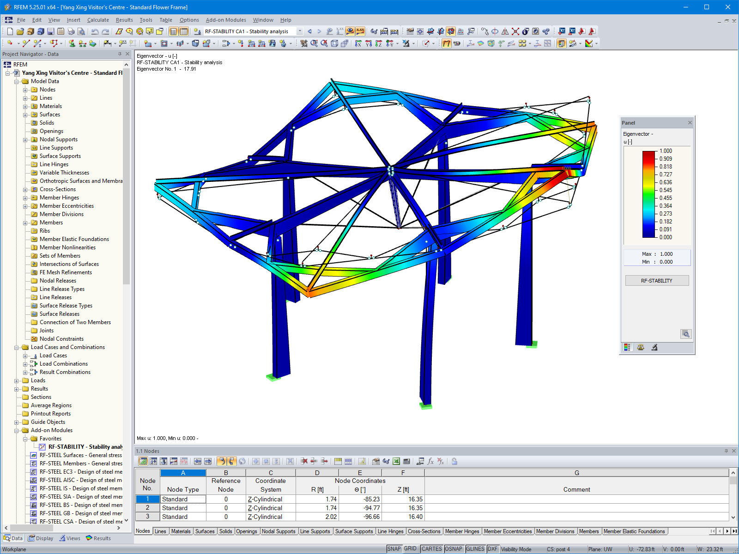Screen dimensions: 739x554
Task: Toggle SNAP in the status bar
Action: [394, 549]
